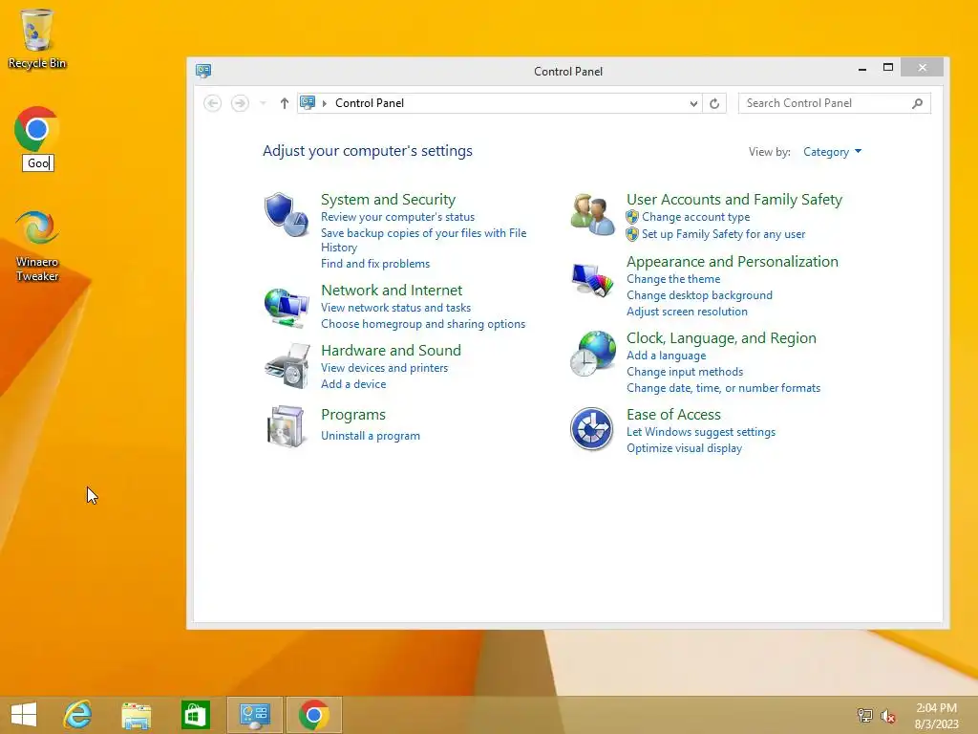Click View devices and printers
Viewport: 978px width, 734px height.
click(x=384, y=368)
